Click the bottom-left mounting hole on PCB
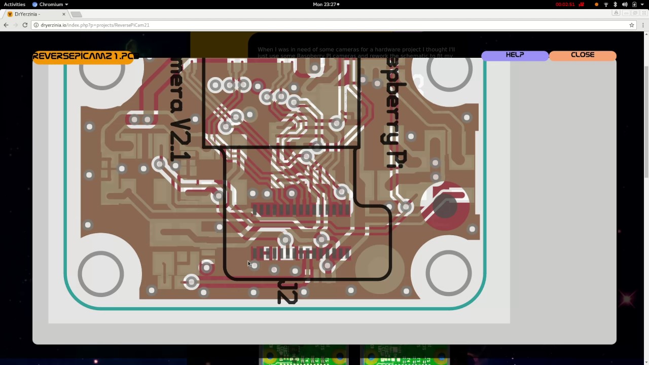The image size is (649, 365). [101, 274]
